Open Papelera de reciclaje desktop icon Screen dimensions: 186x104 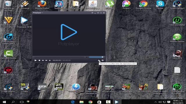tap(8, 6)
